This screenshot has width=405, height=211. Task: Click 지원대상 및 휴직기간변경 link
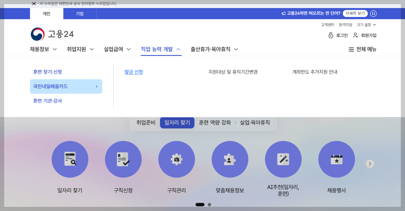point(233,72)
